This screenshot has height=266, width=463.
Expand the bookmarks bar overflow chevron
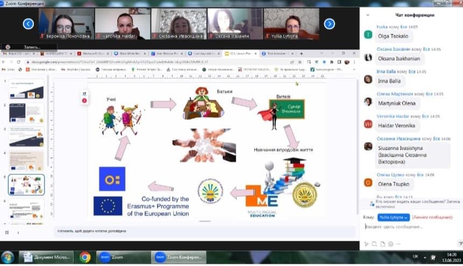[x=354, y=70]
